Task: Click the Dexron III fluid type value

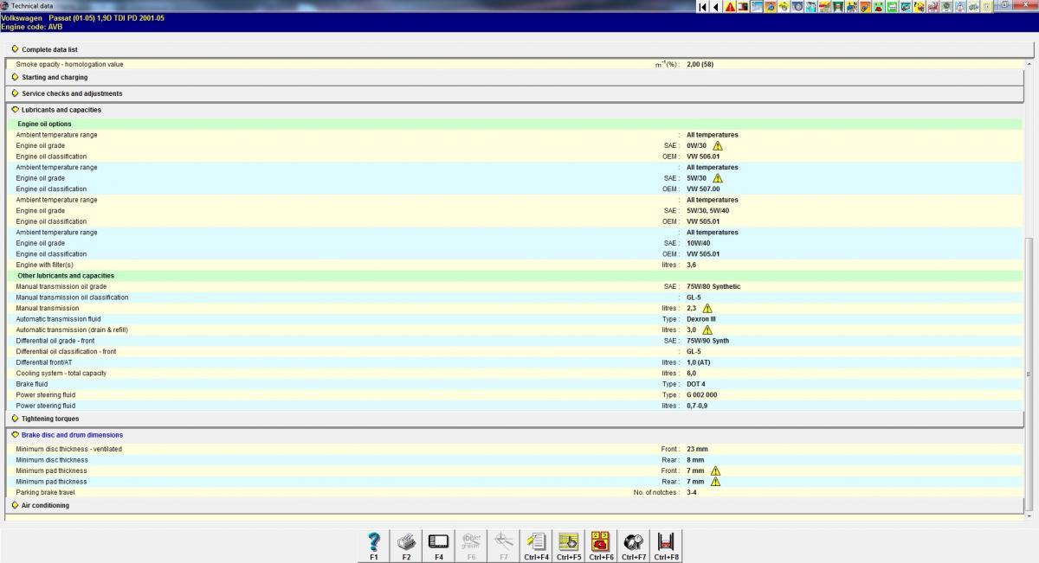Action: [701, 319]
